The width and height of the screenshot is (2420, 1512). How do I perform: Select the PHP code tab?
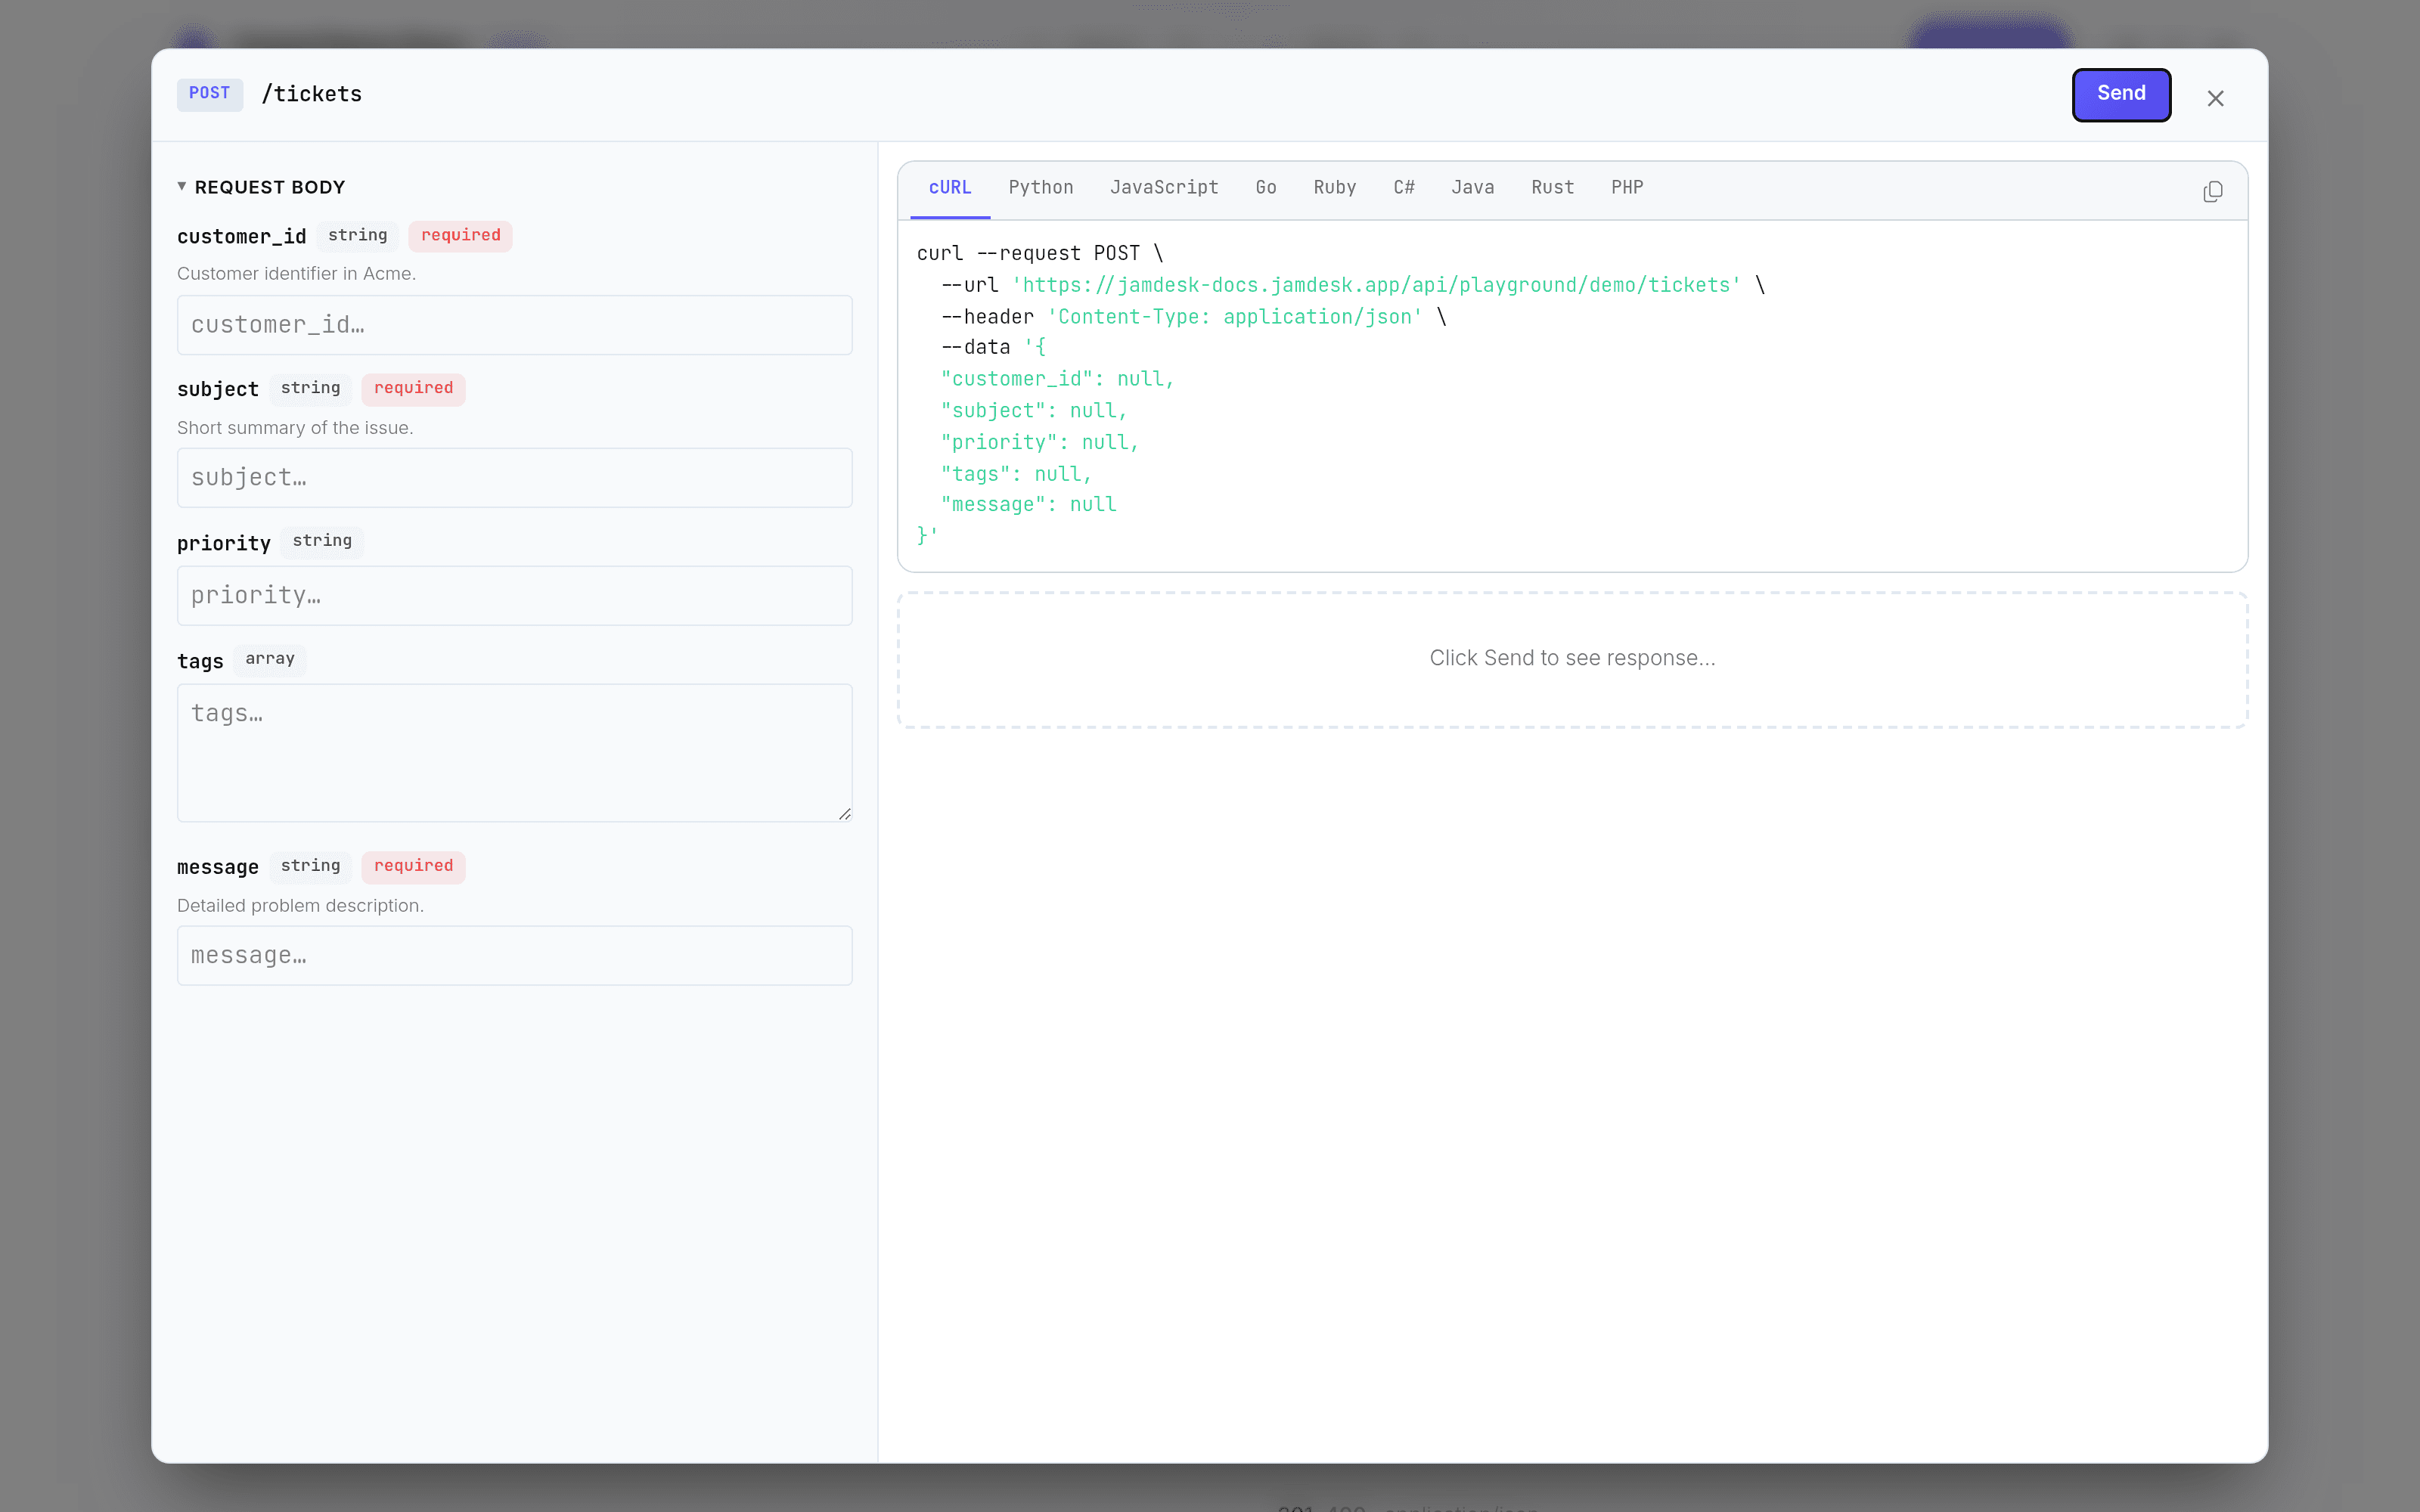pos(1626,188)
